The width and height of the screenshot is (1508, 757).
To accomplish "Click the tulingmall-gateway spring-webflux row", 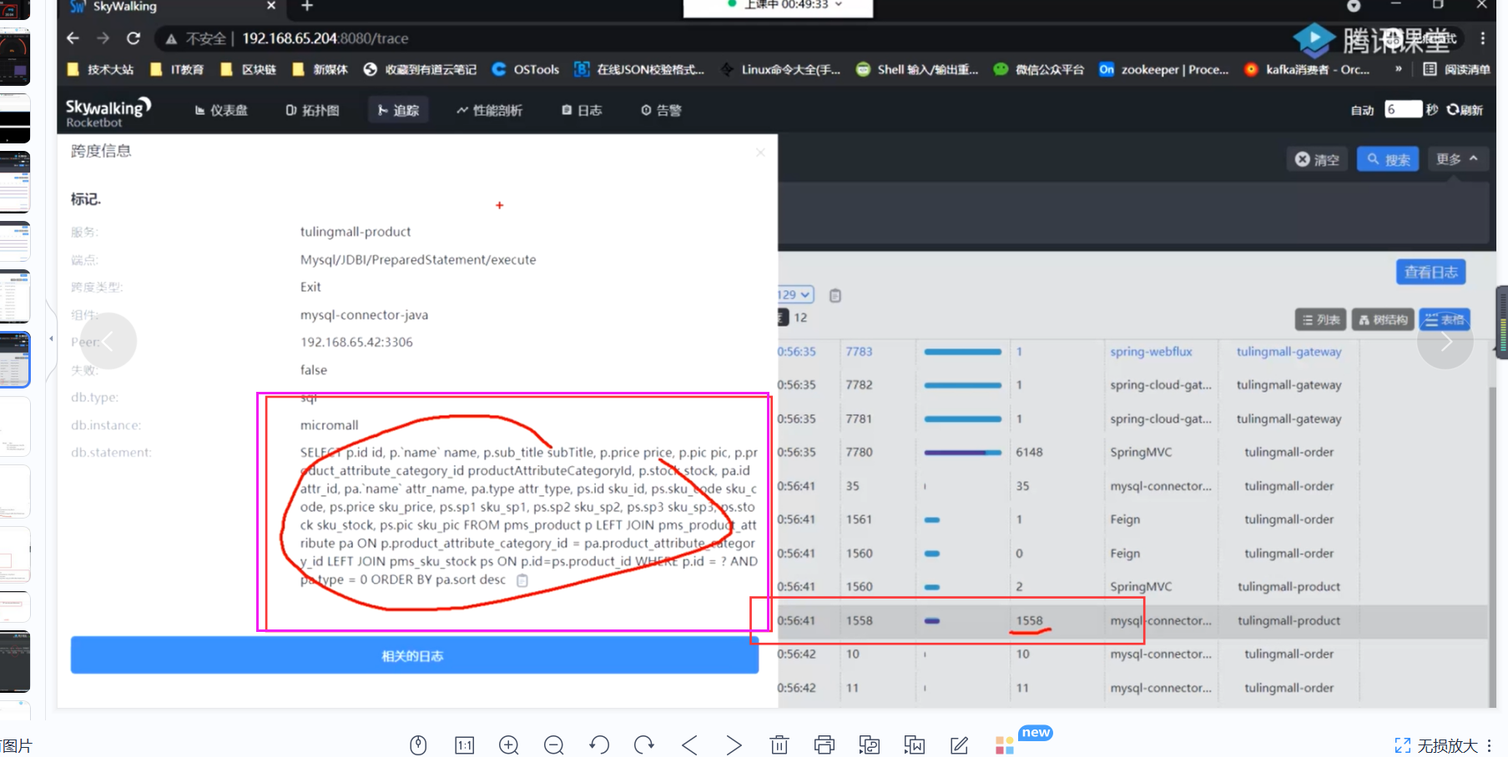I will click(x=1132, y=352).
